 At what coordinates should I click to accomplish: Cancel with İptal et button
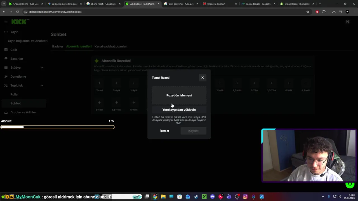164,131
